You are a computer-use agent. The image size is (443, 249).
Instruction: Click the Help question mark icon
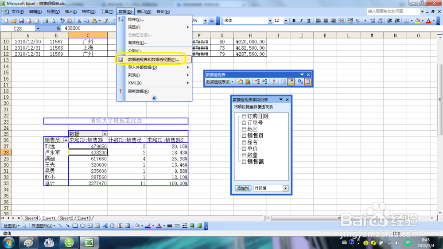tap(212, 21)
